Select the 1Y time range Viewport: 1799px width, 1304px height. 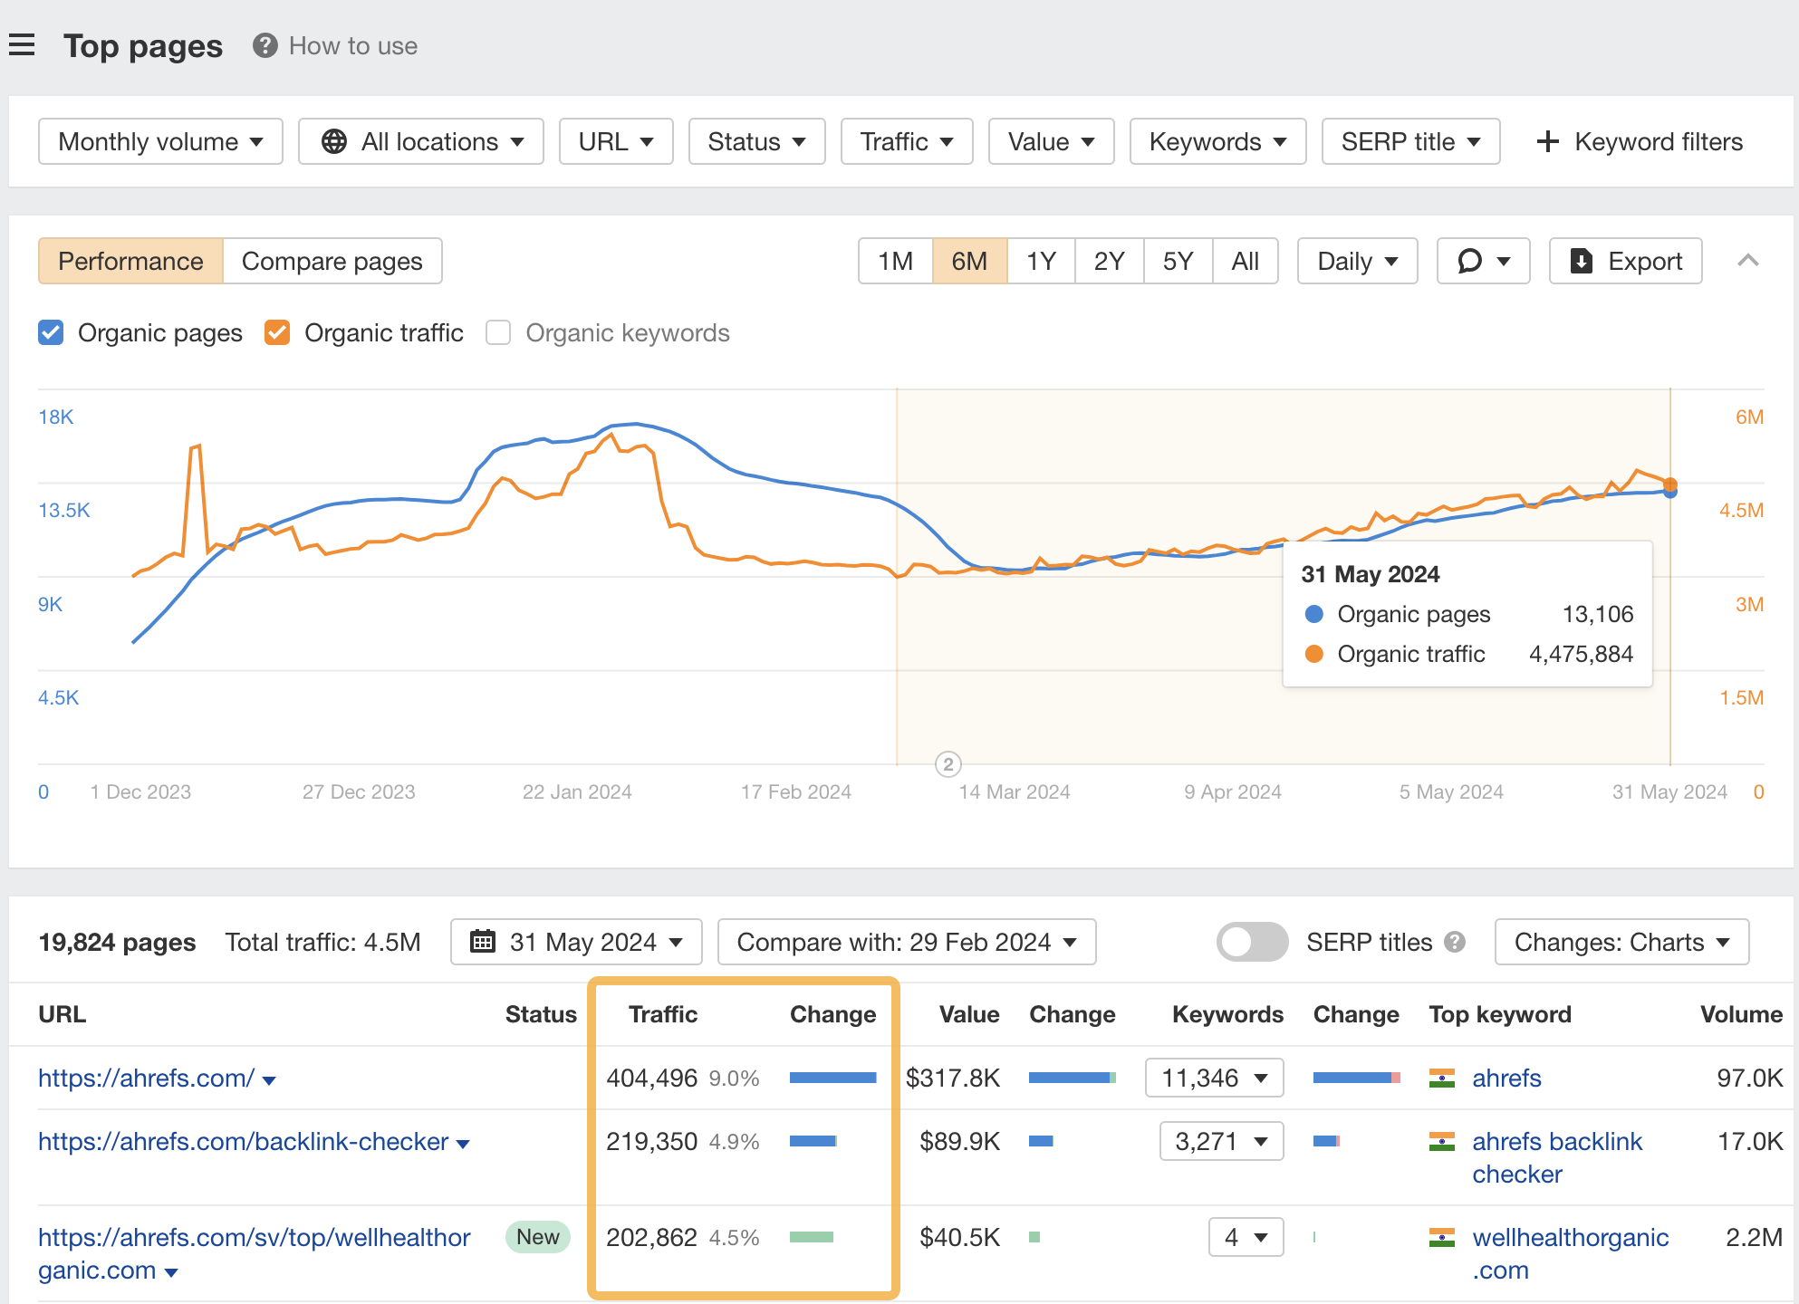coord(1040,261)
